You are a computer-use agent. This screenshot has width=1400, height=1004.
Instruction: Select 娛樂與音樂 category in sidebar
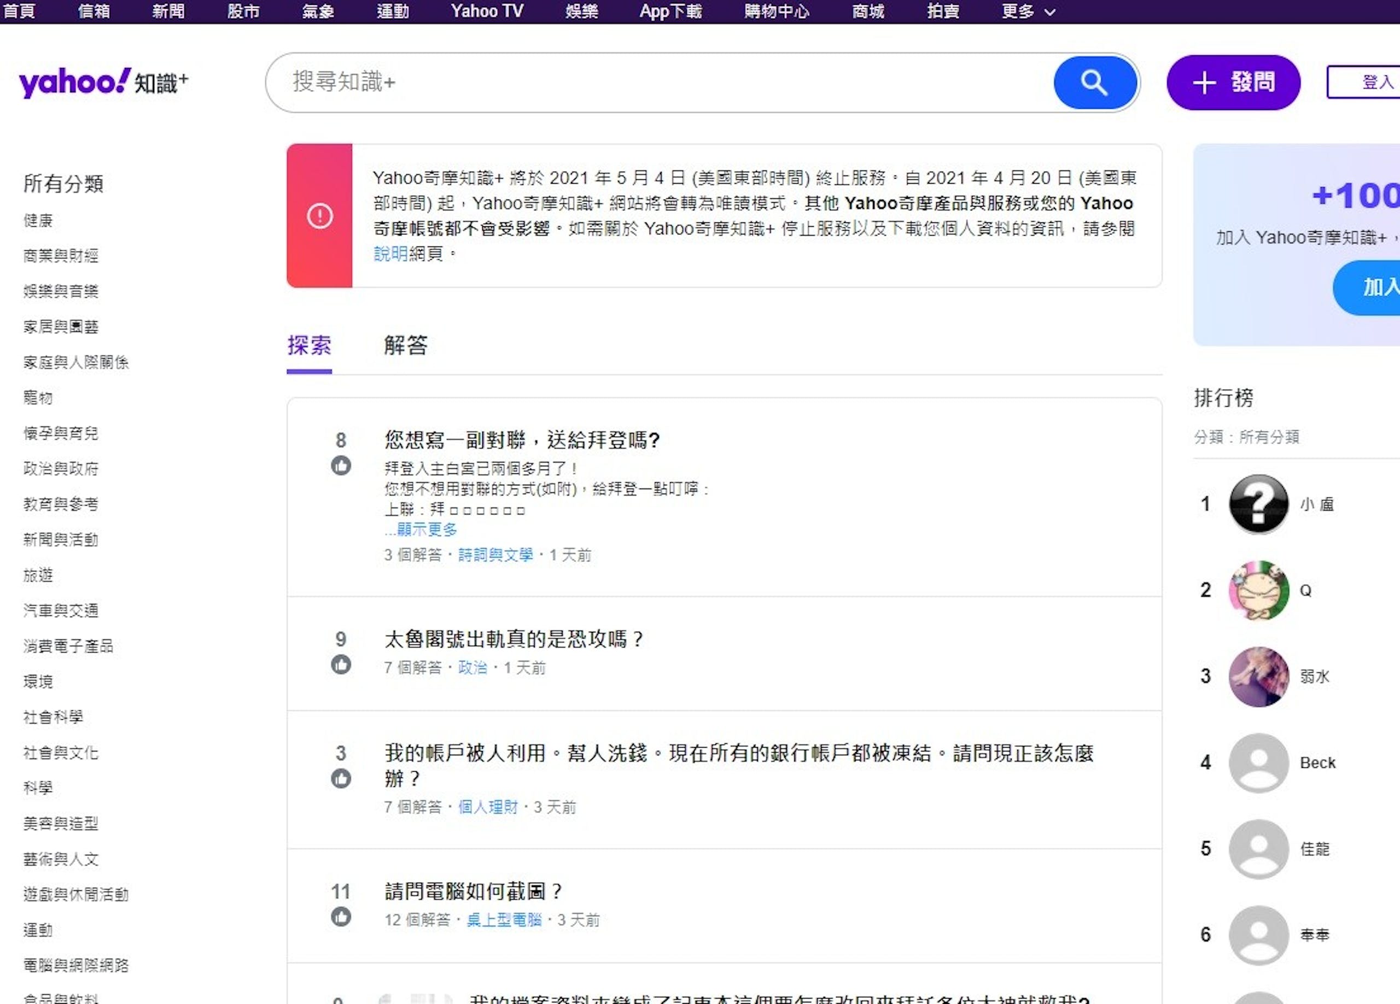pyautogui.click(x=61, y=291)
